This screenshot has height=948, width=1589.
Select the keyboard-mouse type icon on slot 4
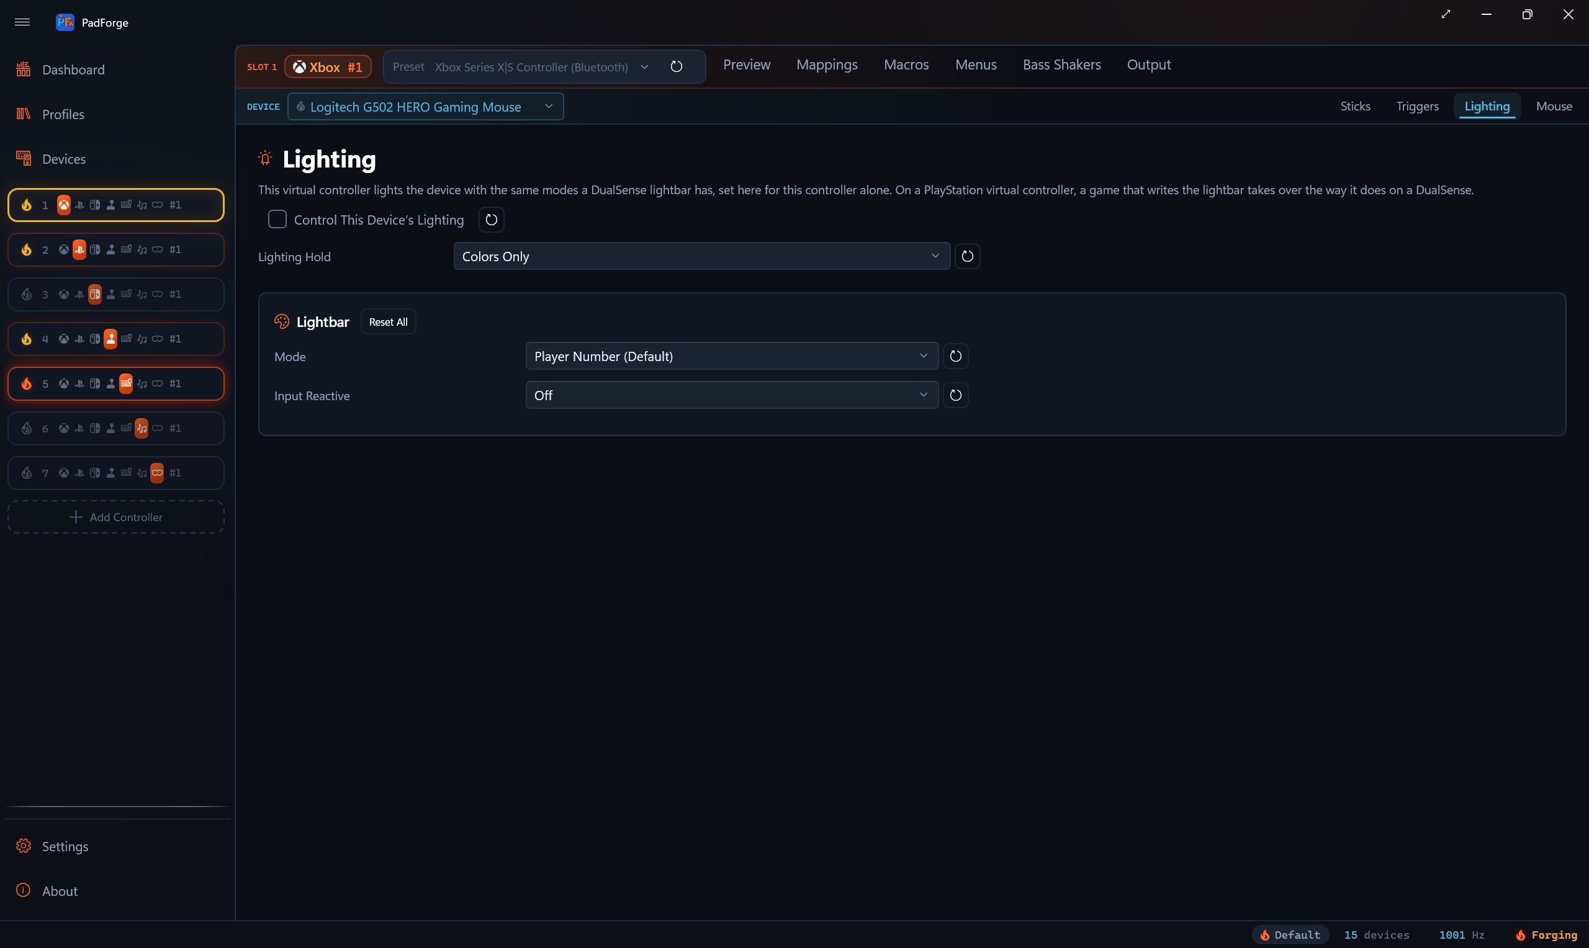(x=126, y=339)
